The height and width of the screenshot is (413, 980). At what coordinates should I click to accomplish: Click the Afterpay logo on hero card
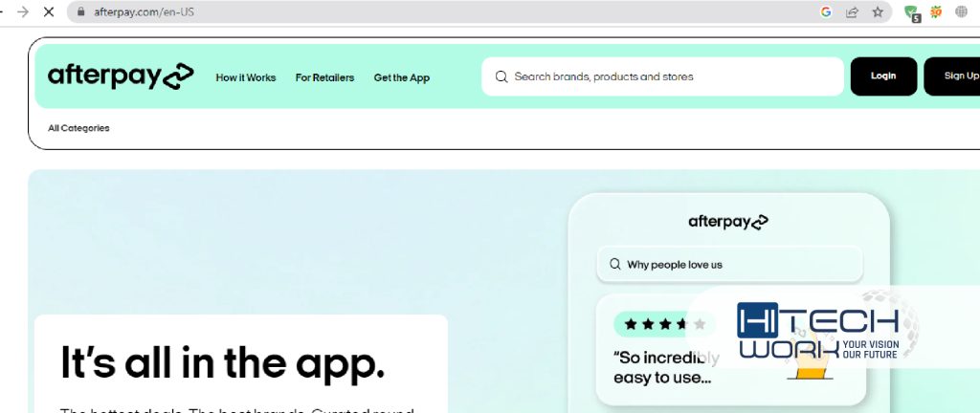(728, 222)
